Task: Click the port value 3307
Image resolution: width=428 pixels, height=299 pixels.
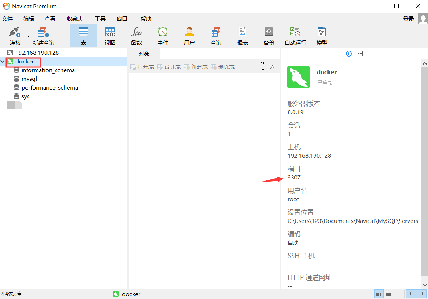Action: click(294, 178)
